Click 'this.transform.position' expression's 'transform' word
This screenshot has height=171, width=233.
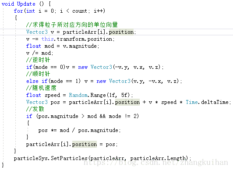[70, 39]
